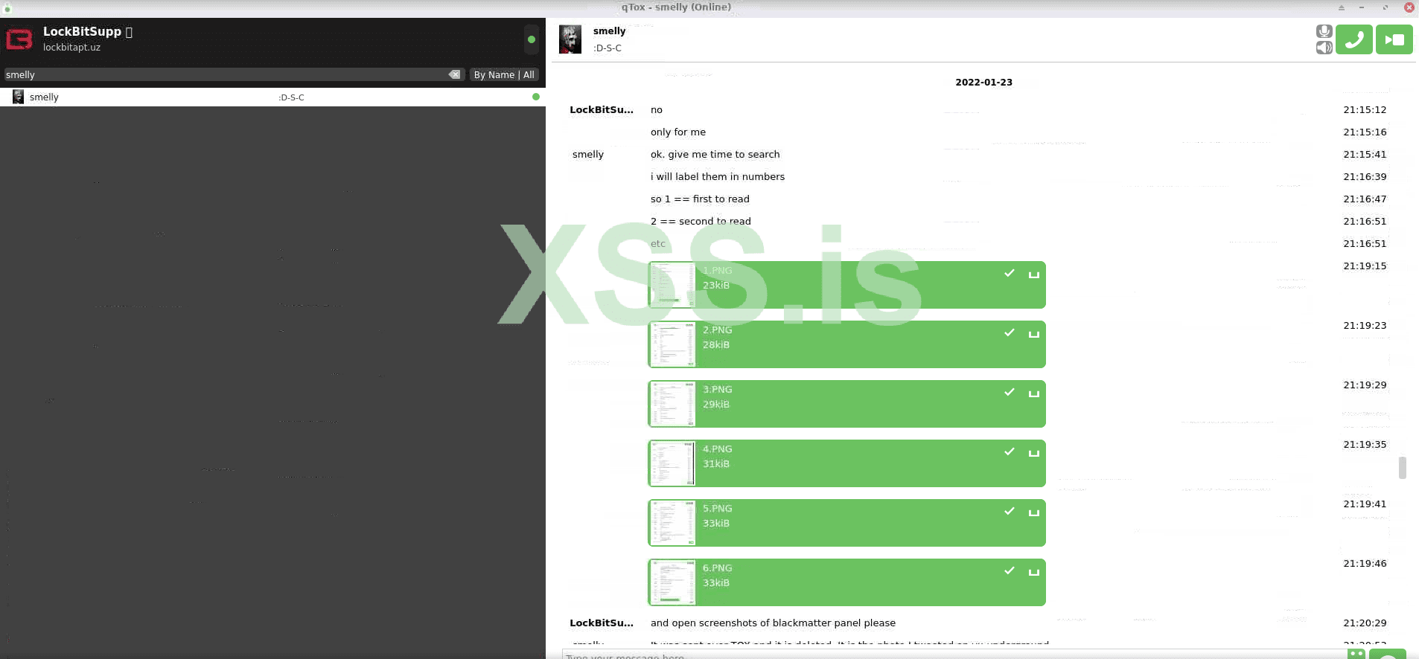Open the By Name | All filter menu

504,74
